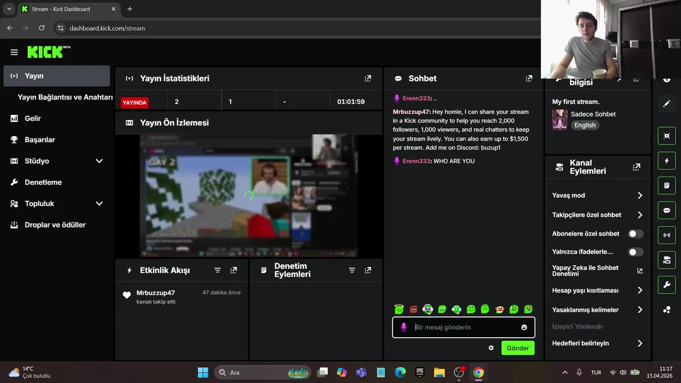681x383 pixels.
Task: Open Hedefleri belirleyin settings
Action: click(x=597, y=343)
